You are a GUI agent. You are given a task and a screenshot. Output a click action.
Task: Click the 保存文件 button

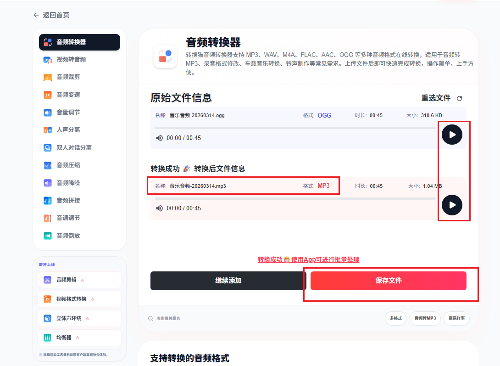(389, 281)
